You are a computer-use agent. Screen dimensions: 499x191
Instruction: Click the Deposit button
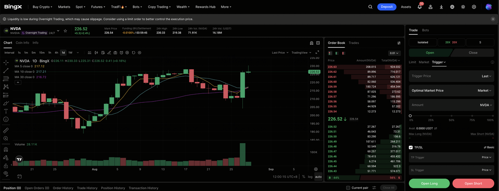pos(387,7)
